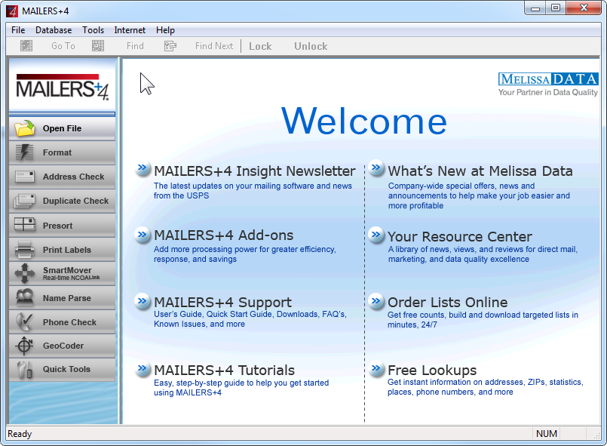
Task: Open the Help menu
Action: point(165,30)
